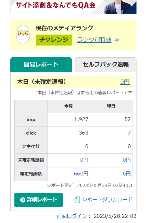Click the 昨日 column header
This screenshot has width=146, height=223.
[x=111, y=106]
